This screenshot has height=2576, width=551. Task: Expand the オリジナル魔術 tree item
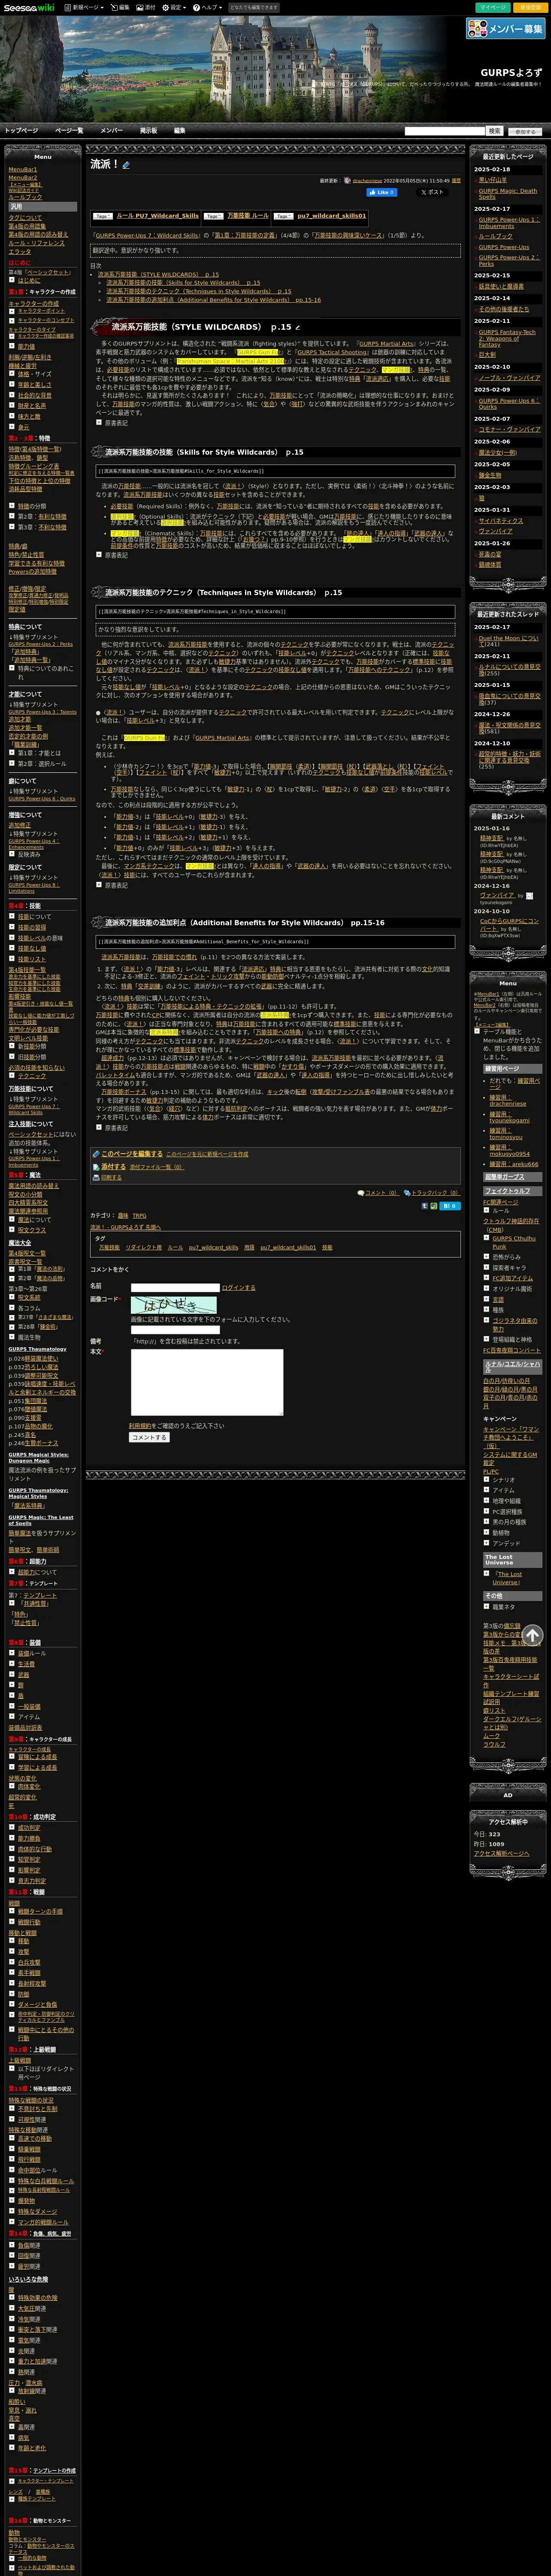point(487,1288)
